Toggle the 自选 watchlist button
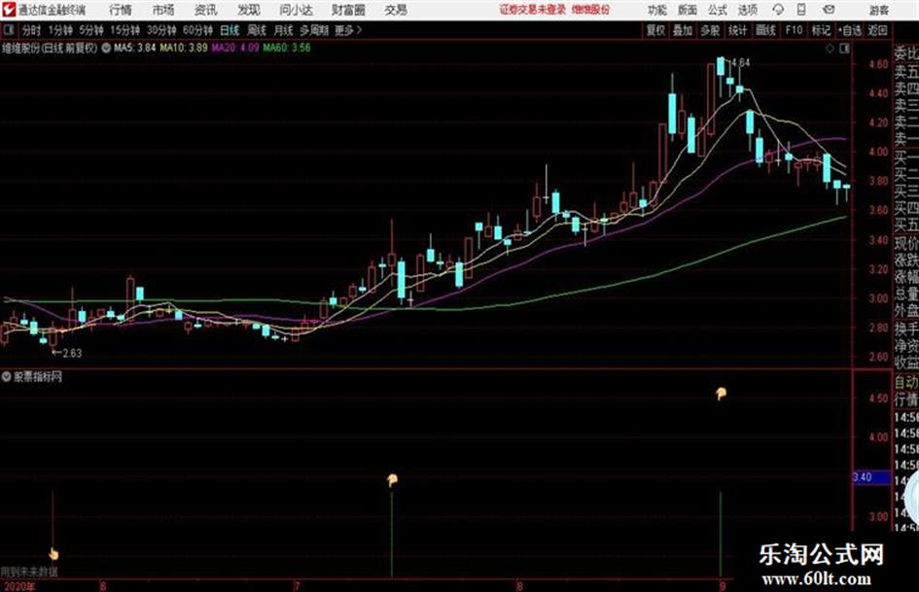Screen dimensions: 919x592 pyautogui.click(x=850, y=30)
